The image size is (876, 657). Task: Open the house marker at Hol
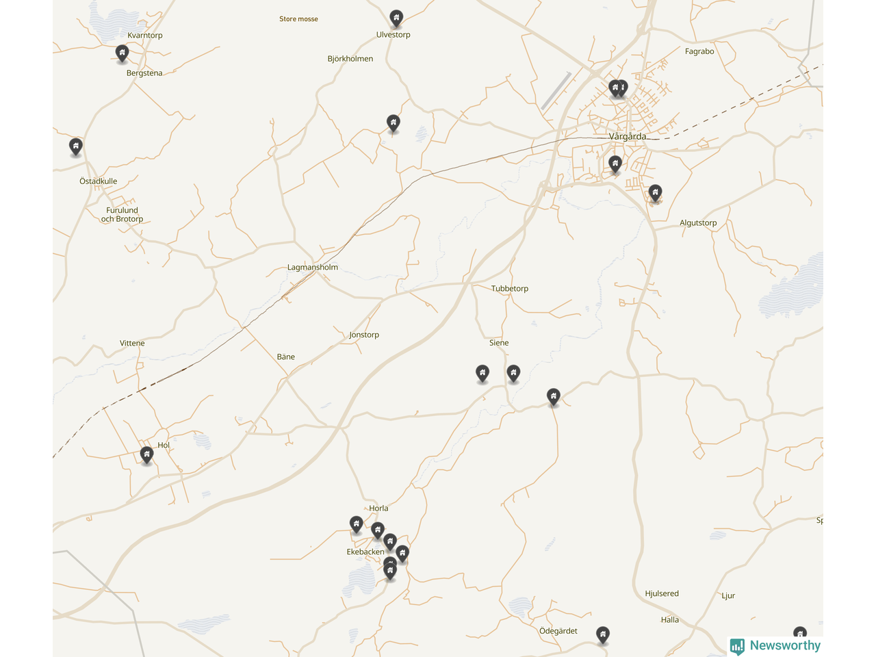coord(146,454)
